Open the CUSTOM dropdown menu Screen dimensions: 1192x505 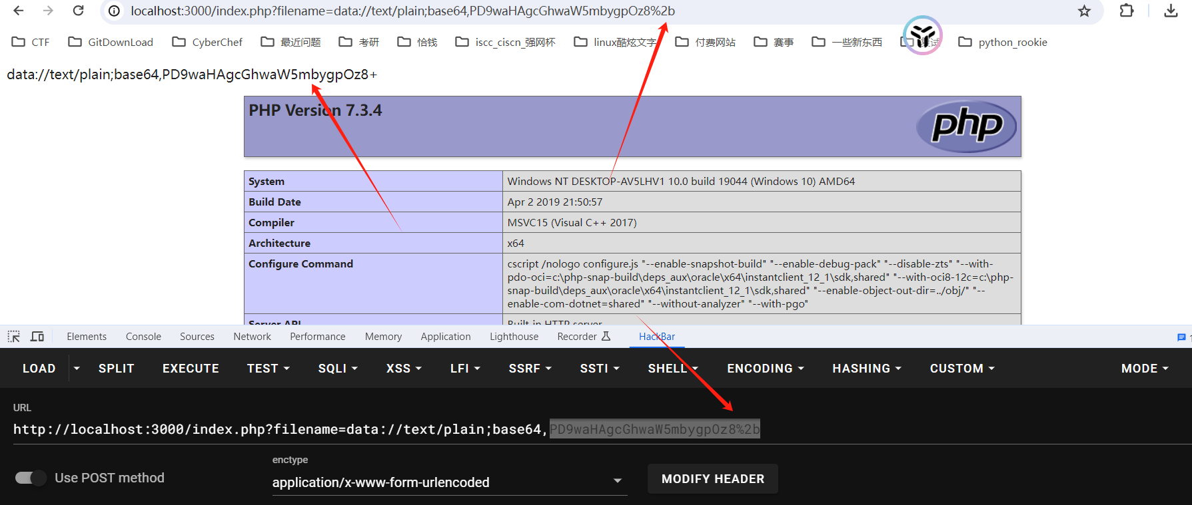click(x=962, y=369)
